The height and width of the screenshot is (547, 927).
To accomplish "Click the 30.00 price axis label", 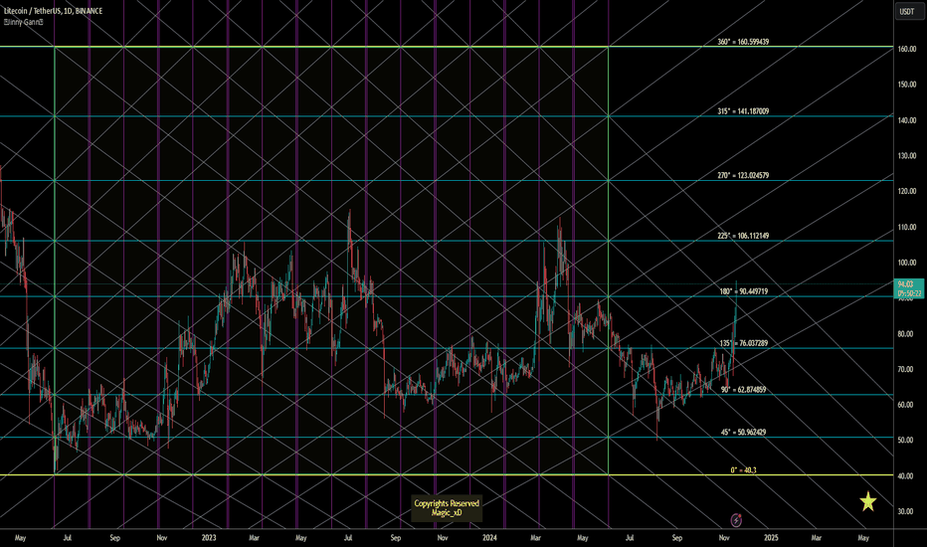I will click(907, 511).
